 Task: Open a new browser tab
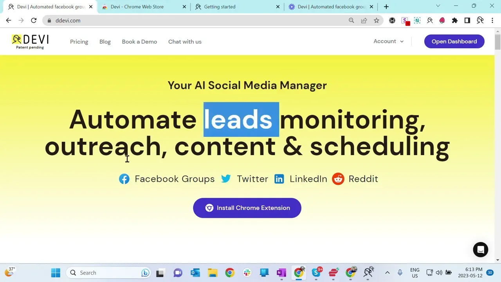(386, 7)
